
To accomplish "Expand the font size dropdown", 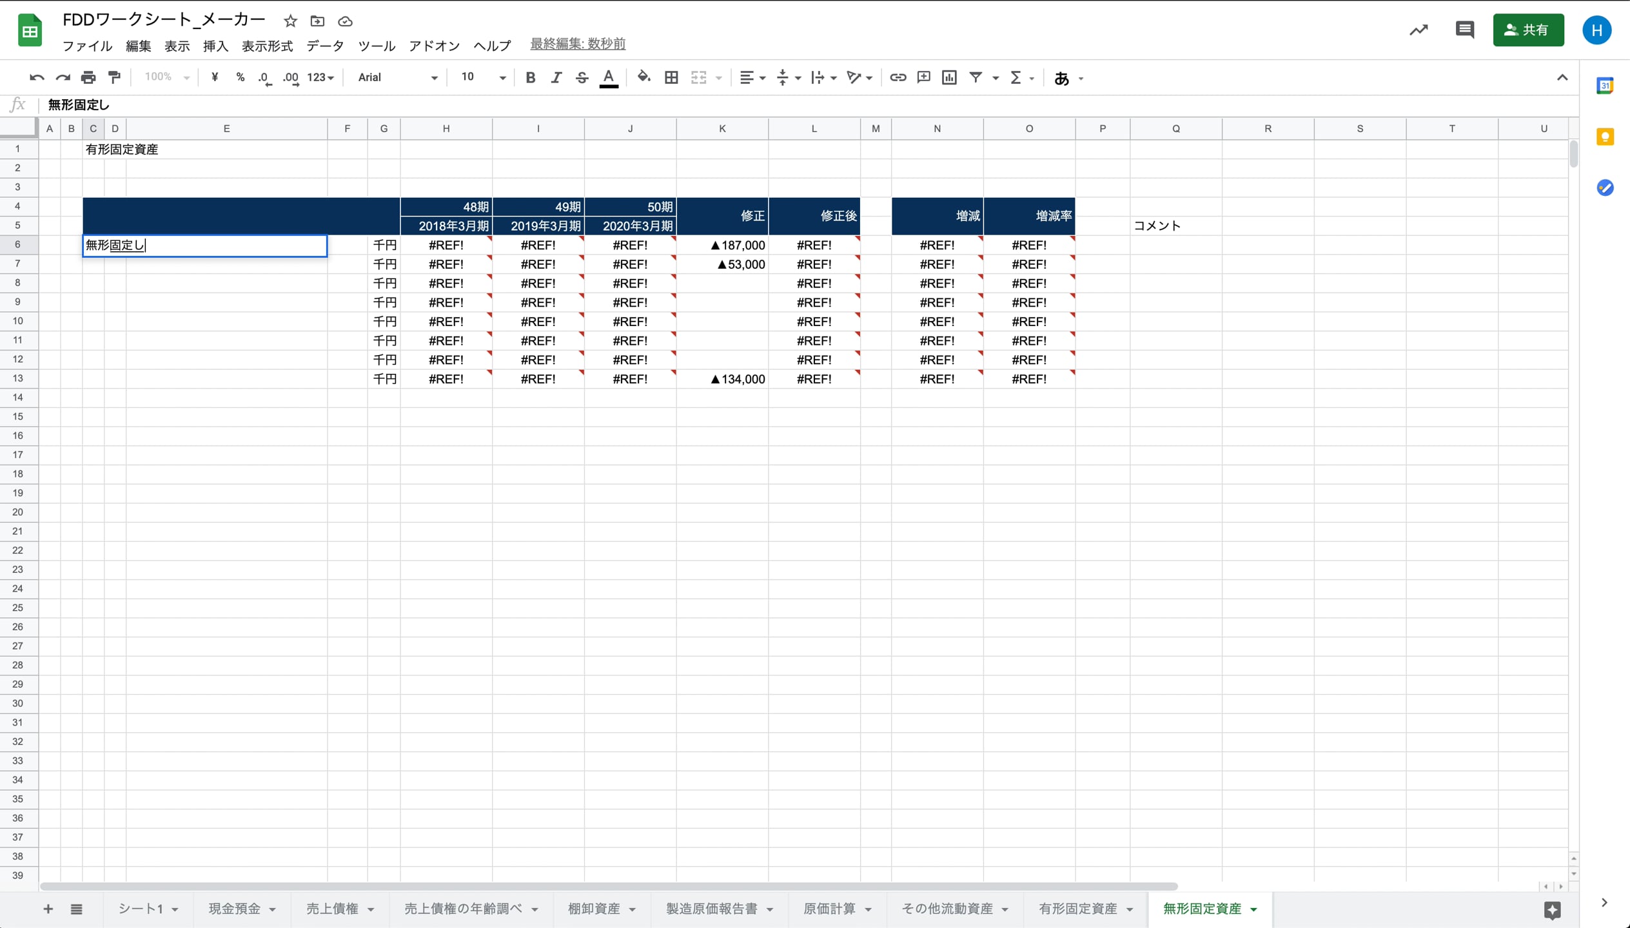I will [x=482, y=77].
